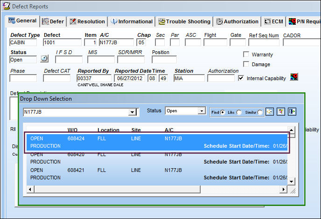Select work order 608424 row
This screenshot has width=321, height=219.
pos(157,142)
